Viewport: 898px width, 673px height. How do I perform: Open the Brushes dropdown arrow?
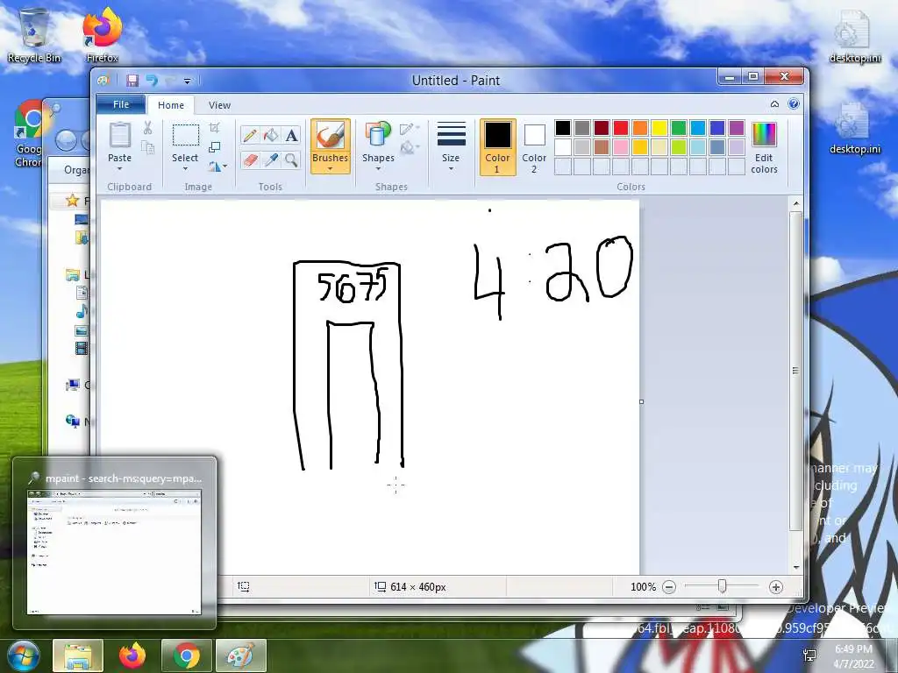point(330,169)
